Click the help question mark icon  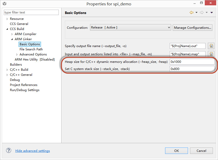(9, 151)
